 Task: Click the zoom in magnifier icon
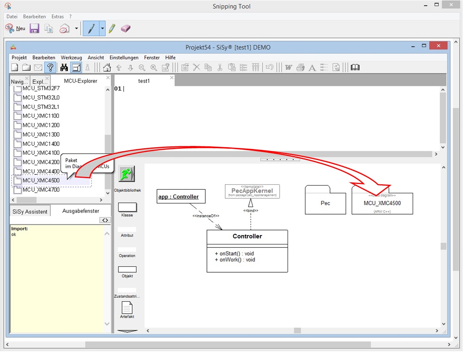(x=154, y=67)
